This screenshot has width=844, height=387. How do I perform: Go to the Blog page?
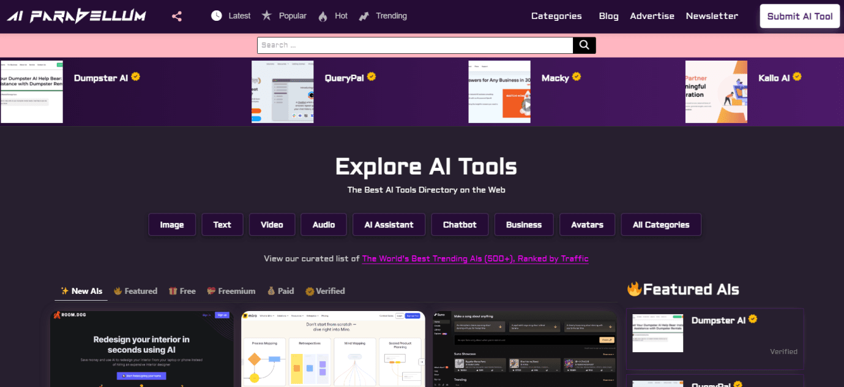tap(608, 16)
